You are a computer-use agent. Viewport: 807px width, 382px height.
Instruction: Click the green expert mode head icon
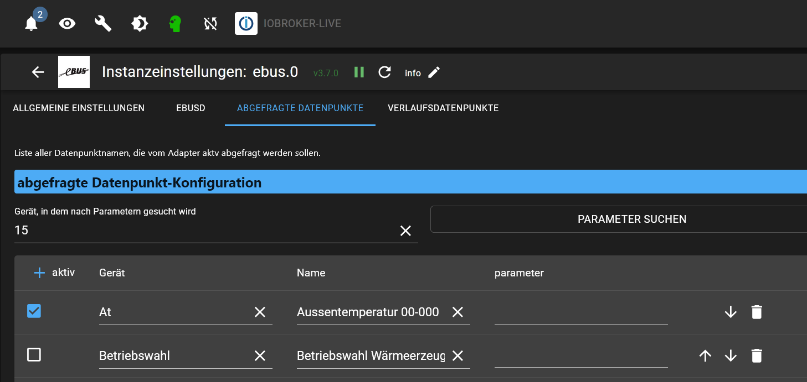(175, 23)
